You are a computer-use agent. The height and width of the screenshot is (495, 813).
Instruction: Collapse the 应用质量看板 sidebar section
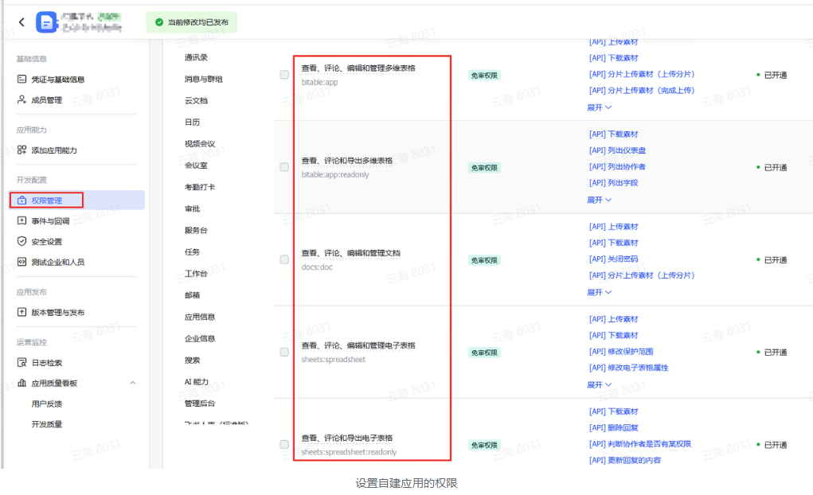tap(133, 384)
